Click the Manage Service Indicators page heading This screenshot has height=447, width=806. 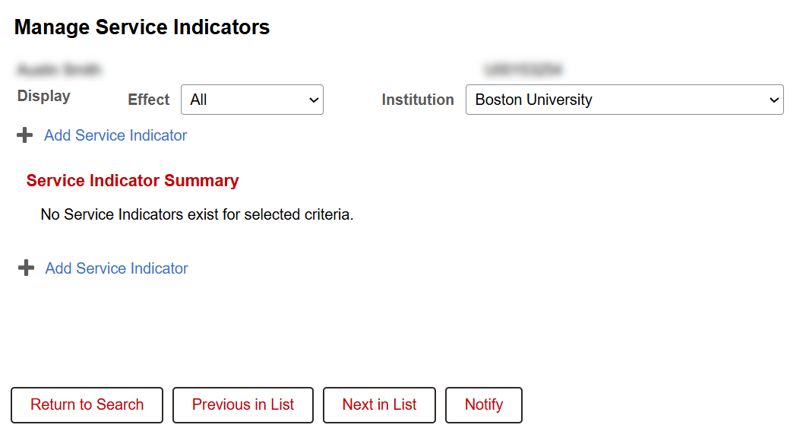point(142,27)
